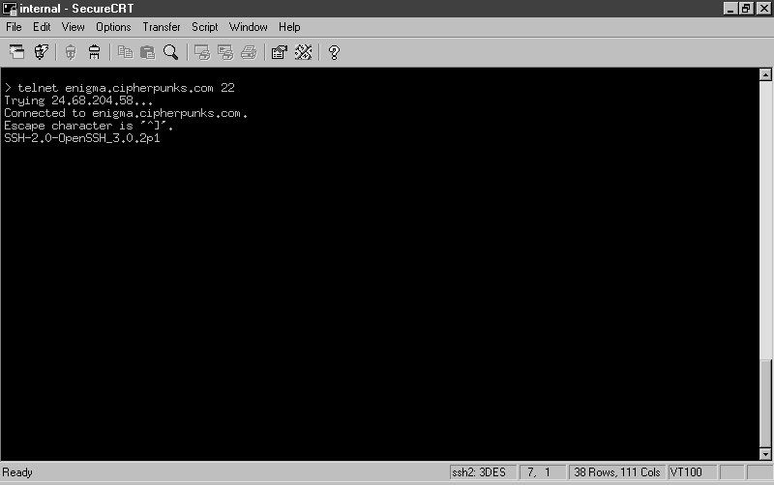
Task: Open the Keymap Editor icon
Action: tap(303, 52)
